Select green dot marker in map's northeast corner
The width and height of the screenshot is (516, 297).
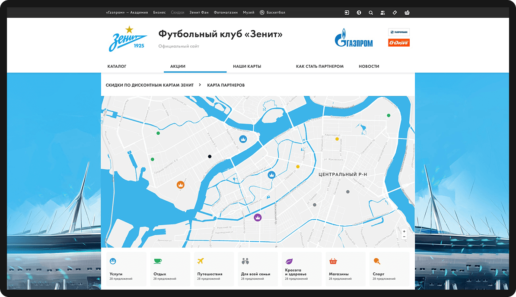tap(389, 115)
